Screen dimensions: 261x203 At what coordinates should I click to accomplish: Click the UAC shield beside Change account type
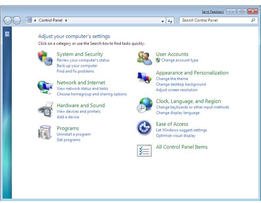158,60
